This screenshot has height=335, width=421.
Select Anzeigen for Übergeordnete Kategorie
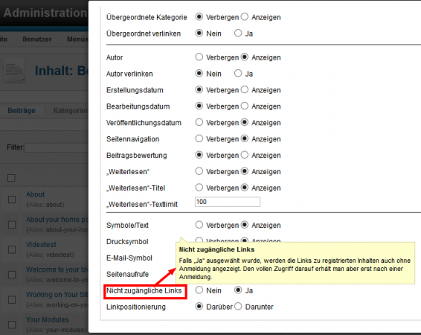point(245,17)
